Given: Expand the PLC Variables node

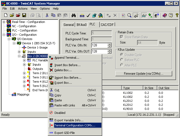Looking at the screenshot, I should pyautogui.click(x=24, y=60).
